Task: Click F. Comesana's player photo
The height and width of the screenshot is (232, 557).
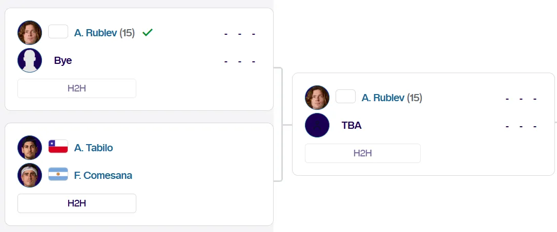Action: (x=30, y=175)
